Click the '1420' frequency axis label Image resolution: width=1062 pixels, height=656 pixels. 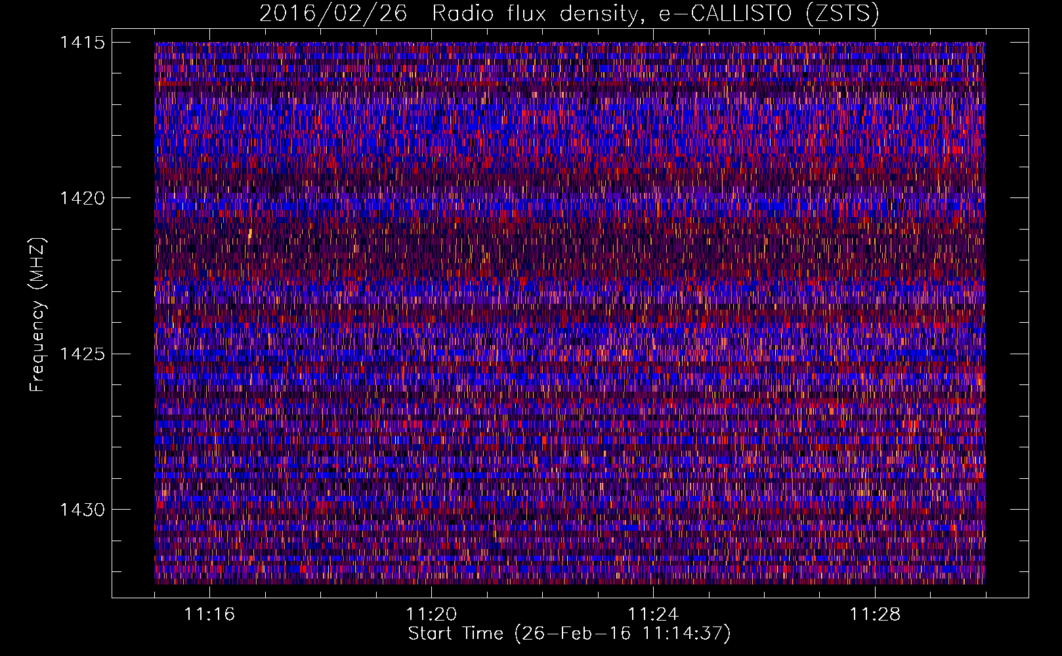click(x=82, y=198)
